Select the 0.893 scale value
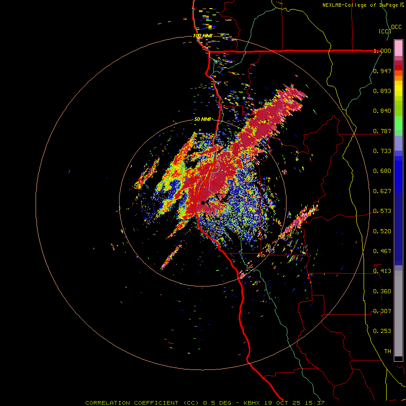 click(x=382, y=91)
